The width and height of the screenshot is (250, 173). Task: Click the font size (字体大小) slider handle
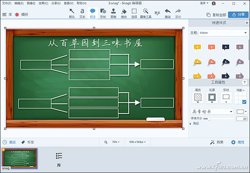(209, 119)
